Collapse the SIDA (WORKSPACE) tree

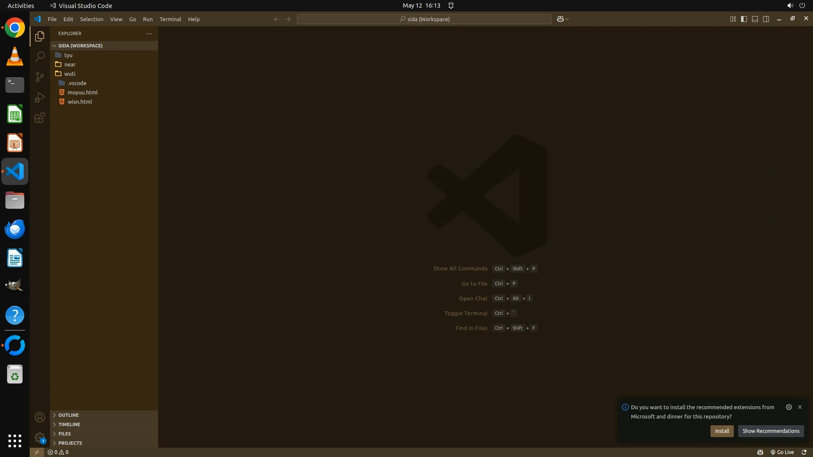tap(80, 46)
